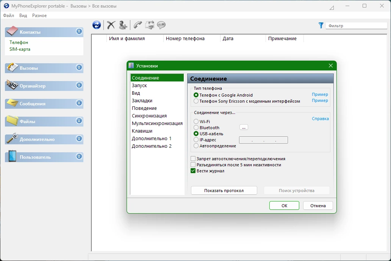Open Пример link for Google Android
The width and height of the screenshot is (391, 261).
[320, 94]
